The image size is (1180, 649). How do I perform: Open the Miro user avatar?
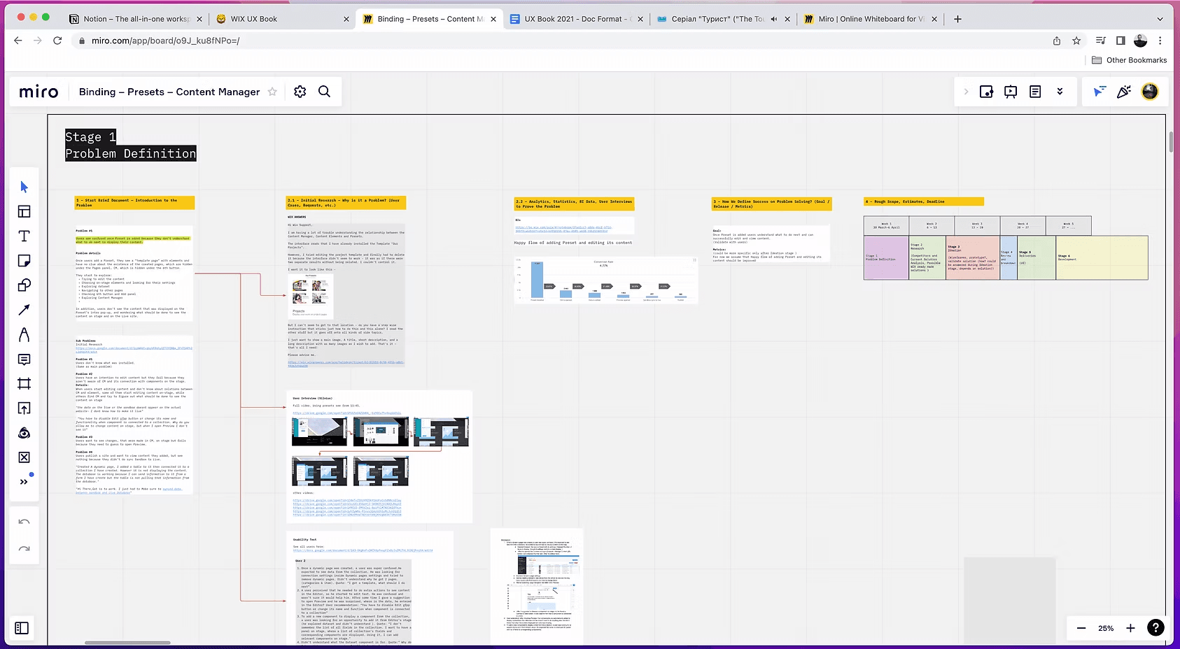click(1150, 92)
